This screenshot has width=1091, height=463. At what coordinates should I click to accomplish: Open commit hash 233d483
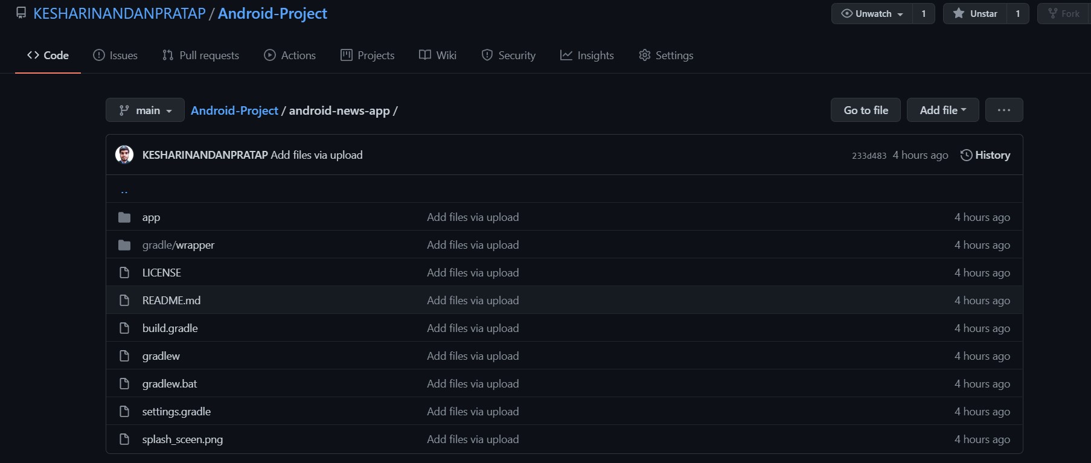tap(869, 156)
